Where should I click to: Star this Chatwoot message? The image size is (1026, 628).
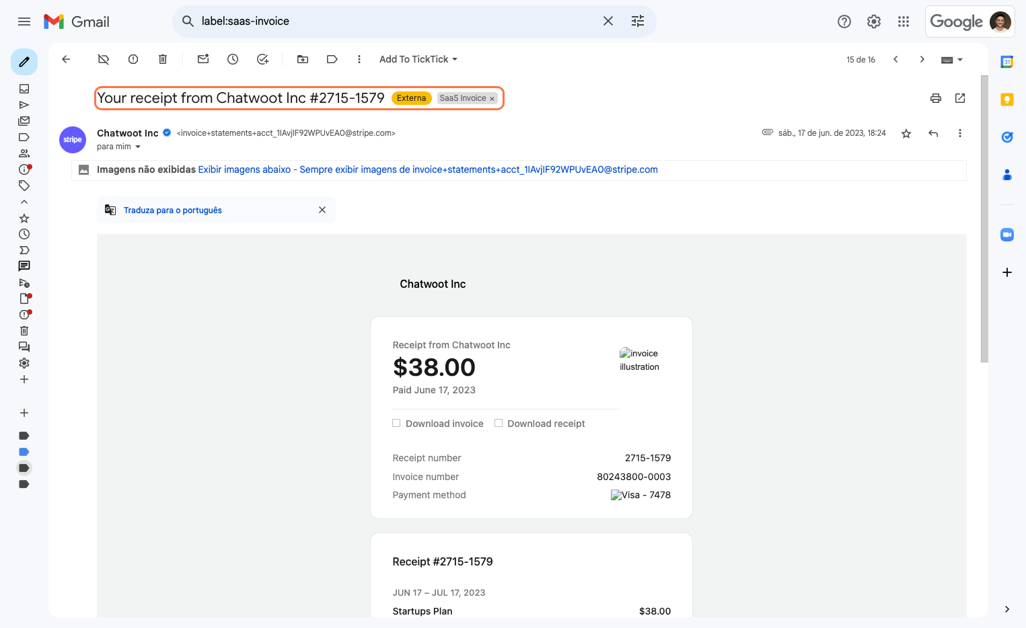pos(906,134)
